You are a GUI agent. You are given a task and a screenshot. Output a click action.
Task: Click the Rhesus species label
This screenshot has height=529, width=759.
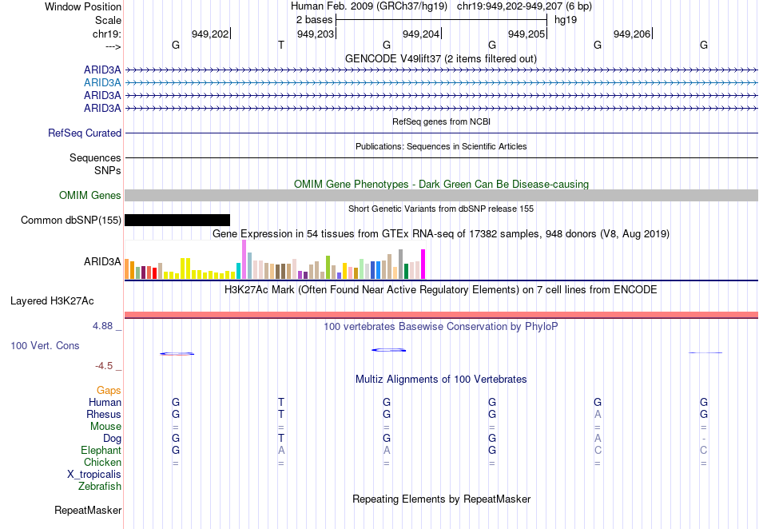(x=104, y=415)
